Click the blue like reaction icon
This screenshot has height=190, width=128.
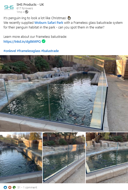point(5,187)
